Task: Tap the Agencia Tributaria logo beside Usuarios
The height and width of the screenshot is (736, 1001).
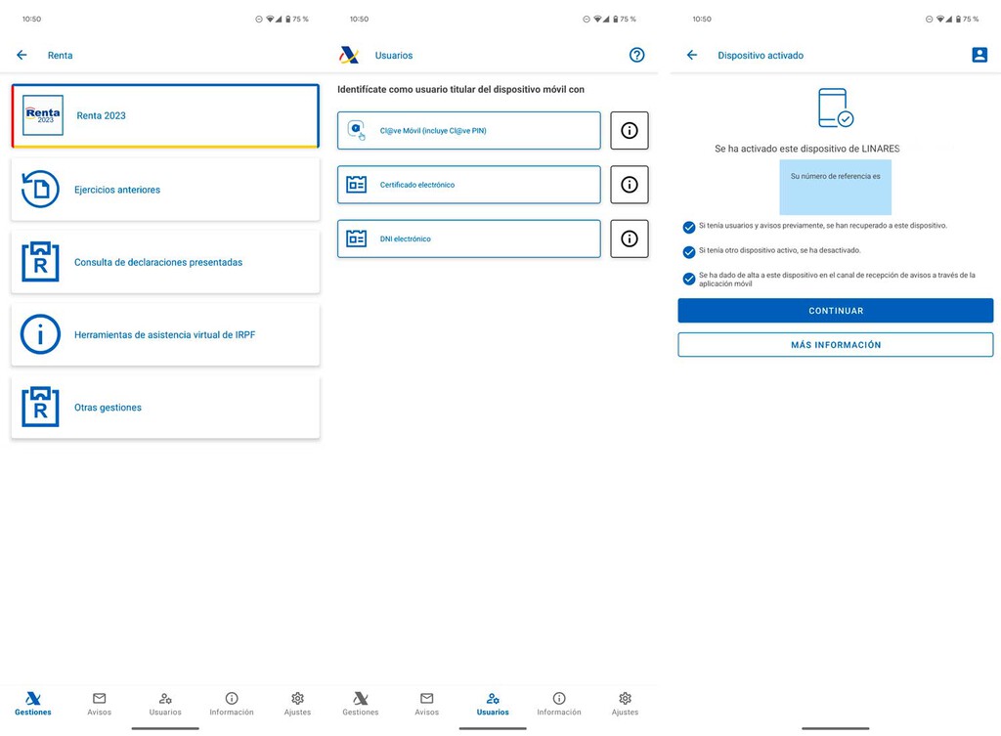Action: coord(349,55)
